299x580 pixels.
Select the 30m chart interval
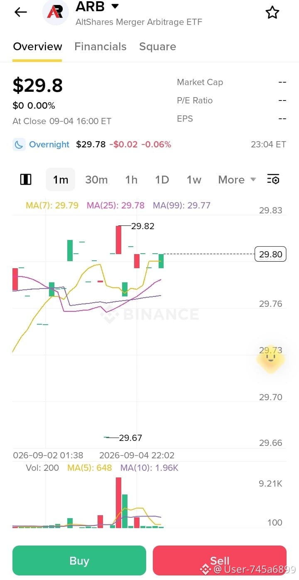click(96, 179)
